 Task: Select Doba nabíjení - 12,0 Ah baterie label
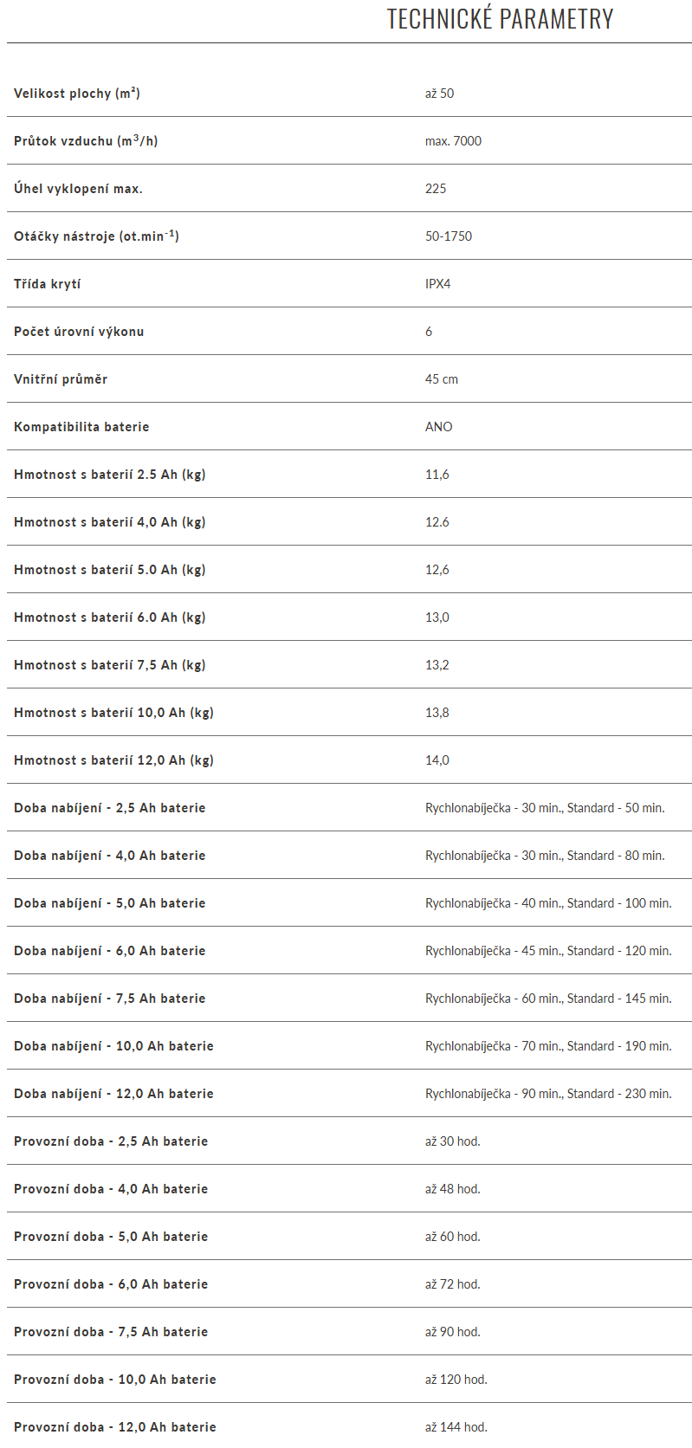click(x=113, y=1094)
